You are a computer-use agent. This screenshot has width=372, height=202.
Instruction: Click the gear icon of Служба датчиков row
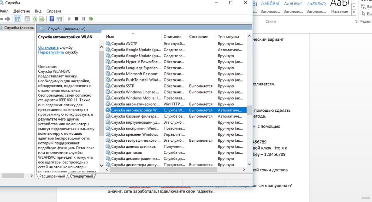[x=108, y=152]
